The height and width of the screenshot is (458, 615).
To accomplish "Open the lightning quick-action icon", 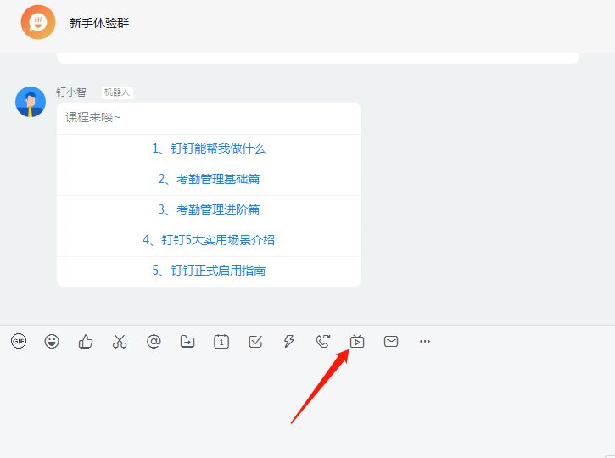I will coord(289,341).
